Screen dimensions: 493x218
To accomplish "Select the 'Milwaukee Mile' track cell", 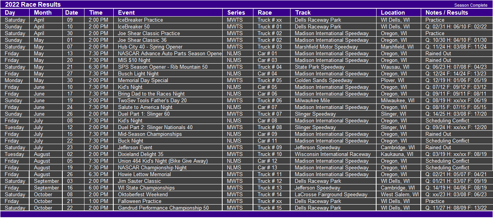I will pyautogui.click(x=312, y=100).
